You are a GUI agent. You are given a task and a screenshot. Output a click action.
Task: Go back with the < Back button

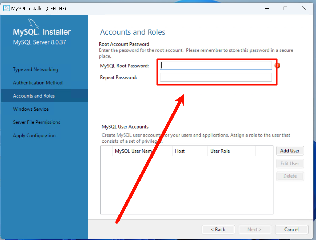(218, 230)
